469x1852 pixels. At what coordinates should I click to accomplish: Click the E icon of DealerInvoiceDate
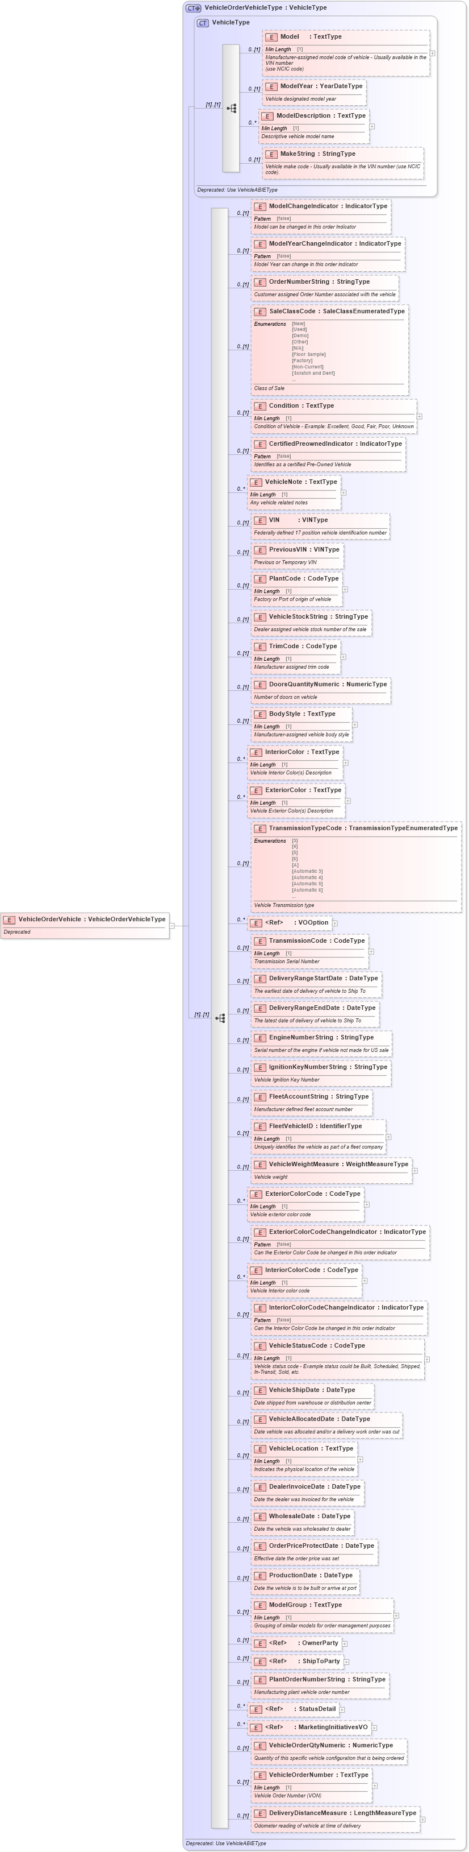click(260, 1487)
